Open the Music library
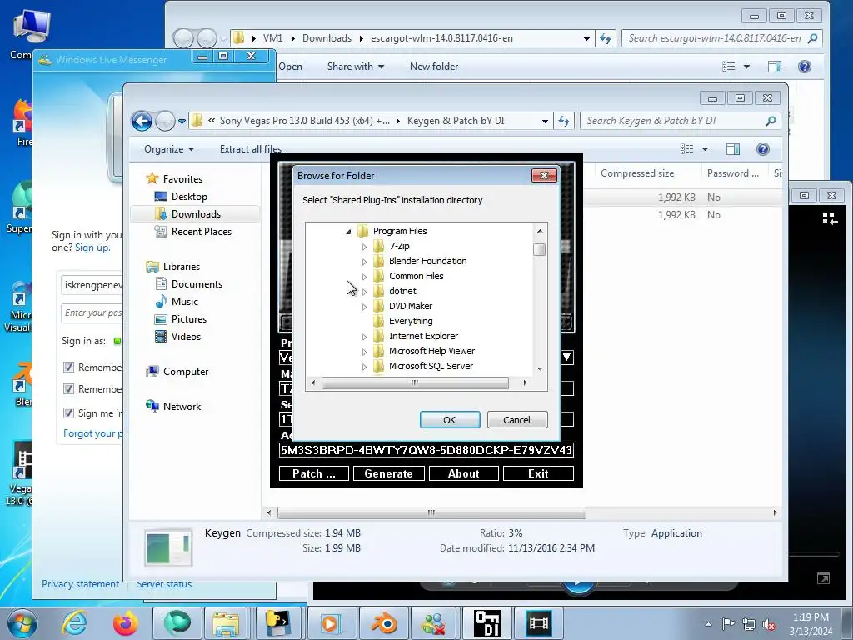Screen dimensions: 853x640 (x=184, y=302)
